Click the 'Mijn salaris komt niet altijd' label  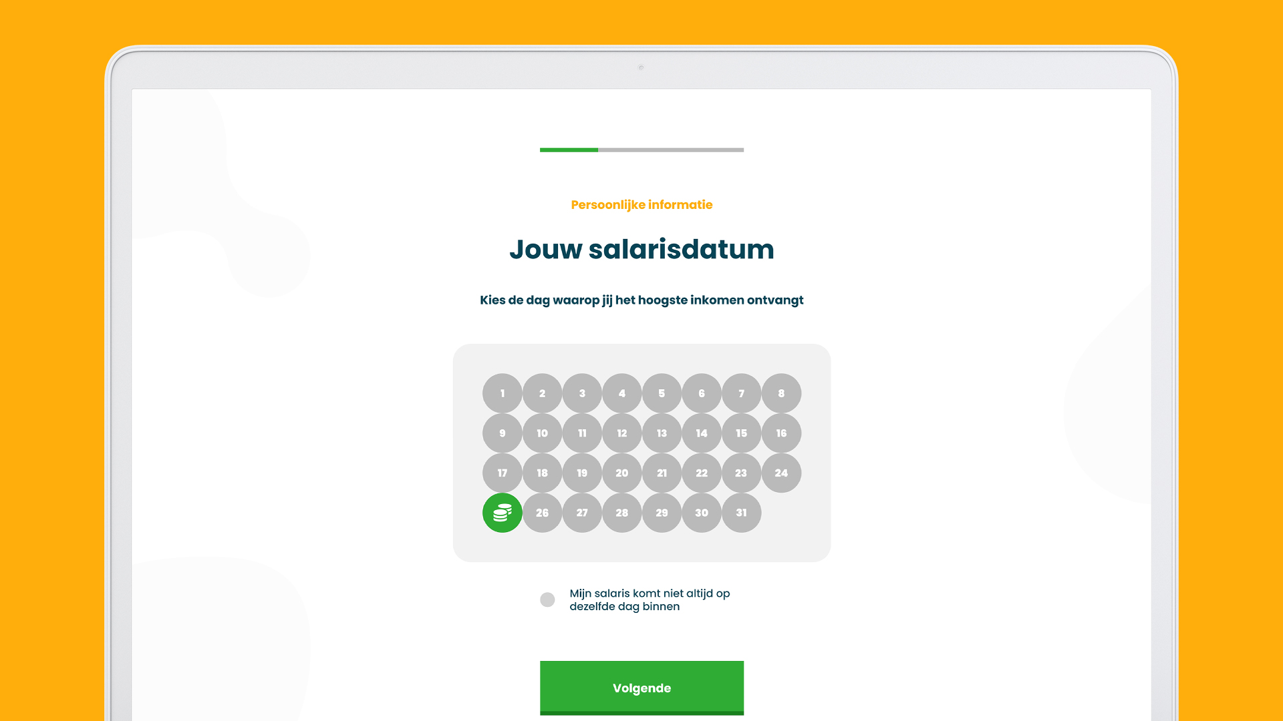pyautogui.click(x=650, y=599)
